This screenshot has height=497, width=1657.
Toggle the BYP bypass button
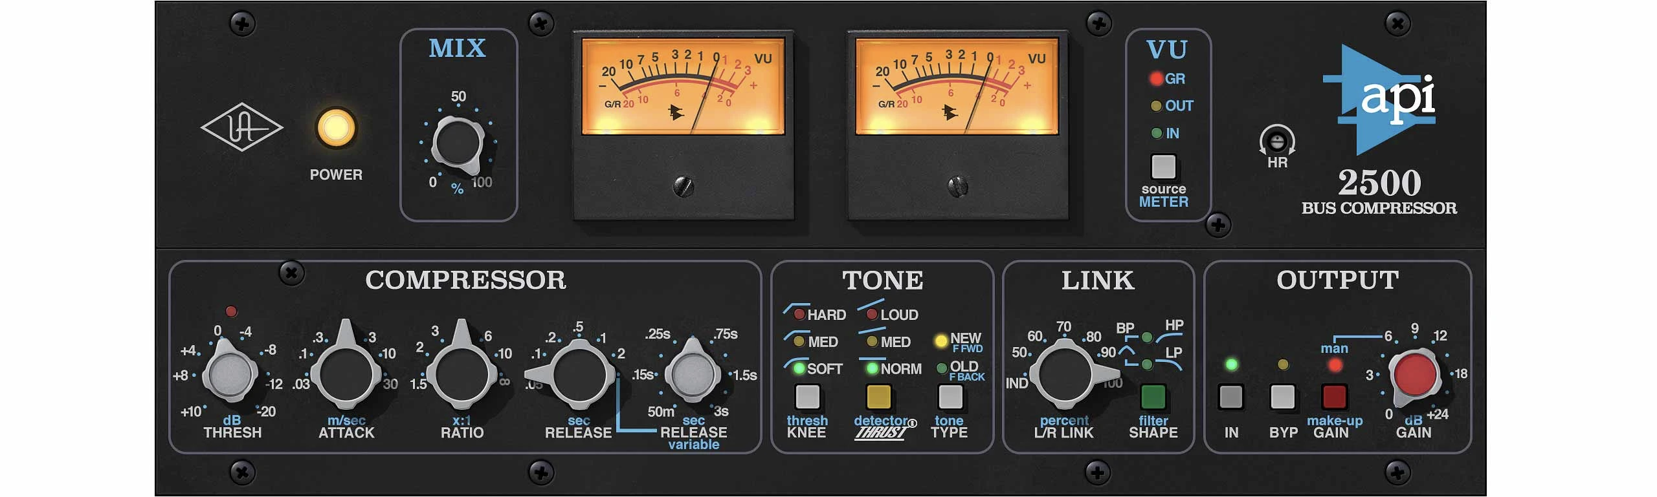coord(1282,397)
